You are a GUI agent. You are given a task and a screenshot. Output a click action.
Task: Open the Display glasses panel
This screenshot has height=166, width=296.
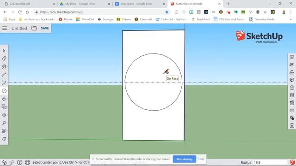point(292,111)
